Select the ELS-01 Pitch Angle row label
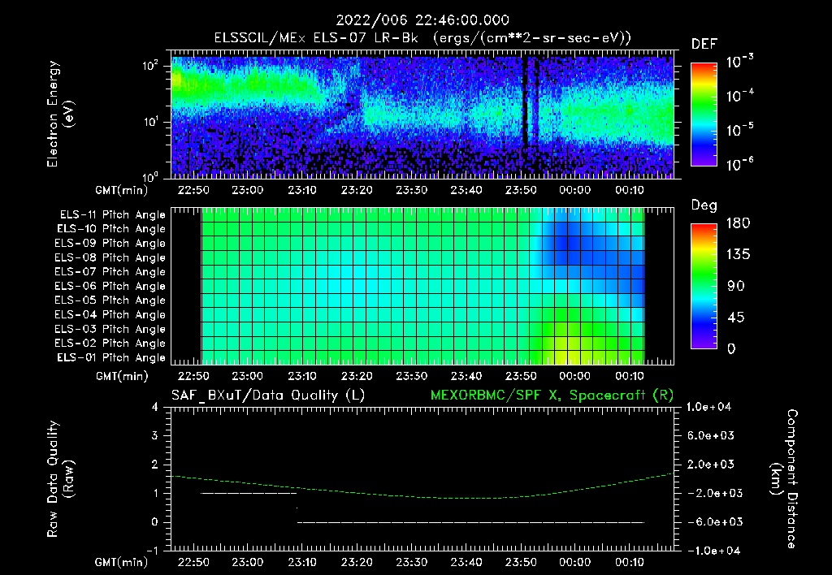This screenshot has height=575, width=832. (111, 357)
